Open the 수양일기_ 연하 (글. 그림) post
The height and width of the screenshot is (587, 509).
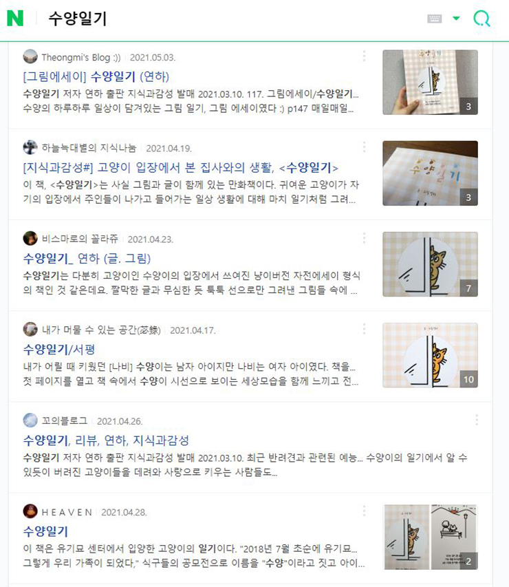pos(87,259)
